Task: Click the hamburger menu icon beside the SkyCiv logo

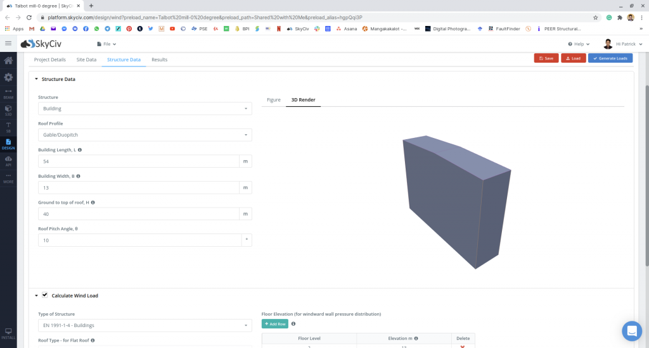Action: point(8,43)
